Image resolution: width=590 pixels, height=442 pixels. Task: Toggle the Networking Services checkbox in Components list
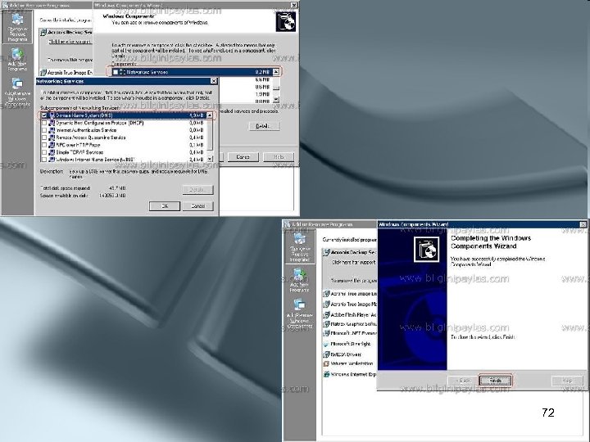tap(116, 72)
